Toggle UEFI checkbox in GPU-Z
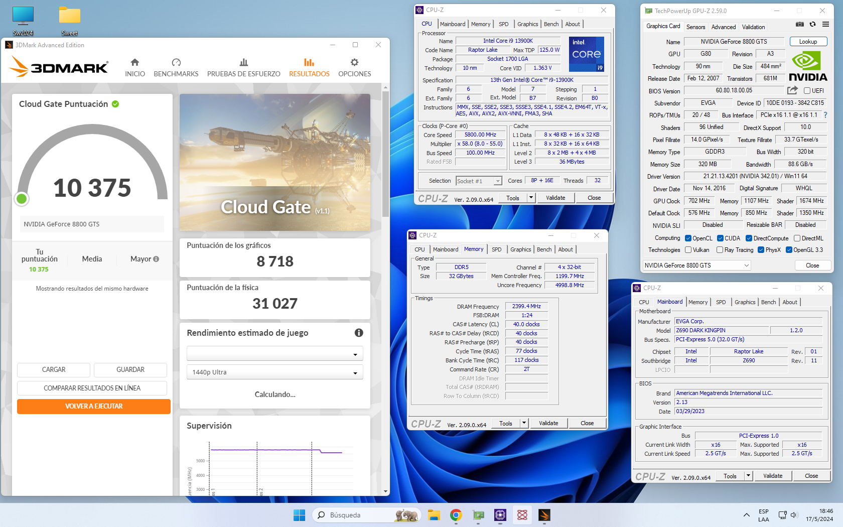 click(x=807, y=91)
